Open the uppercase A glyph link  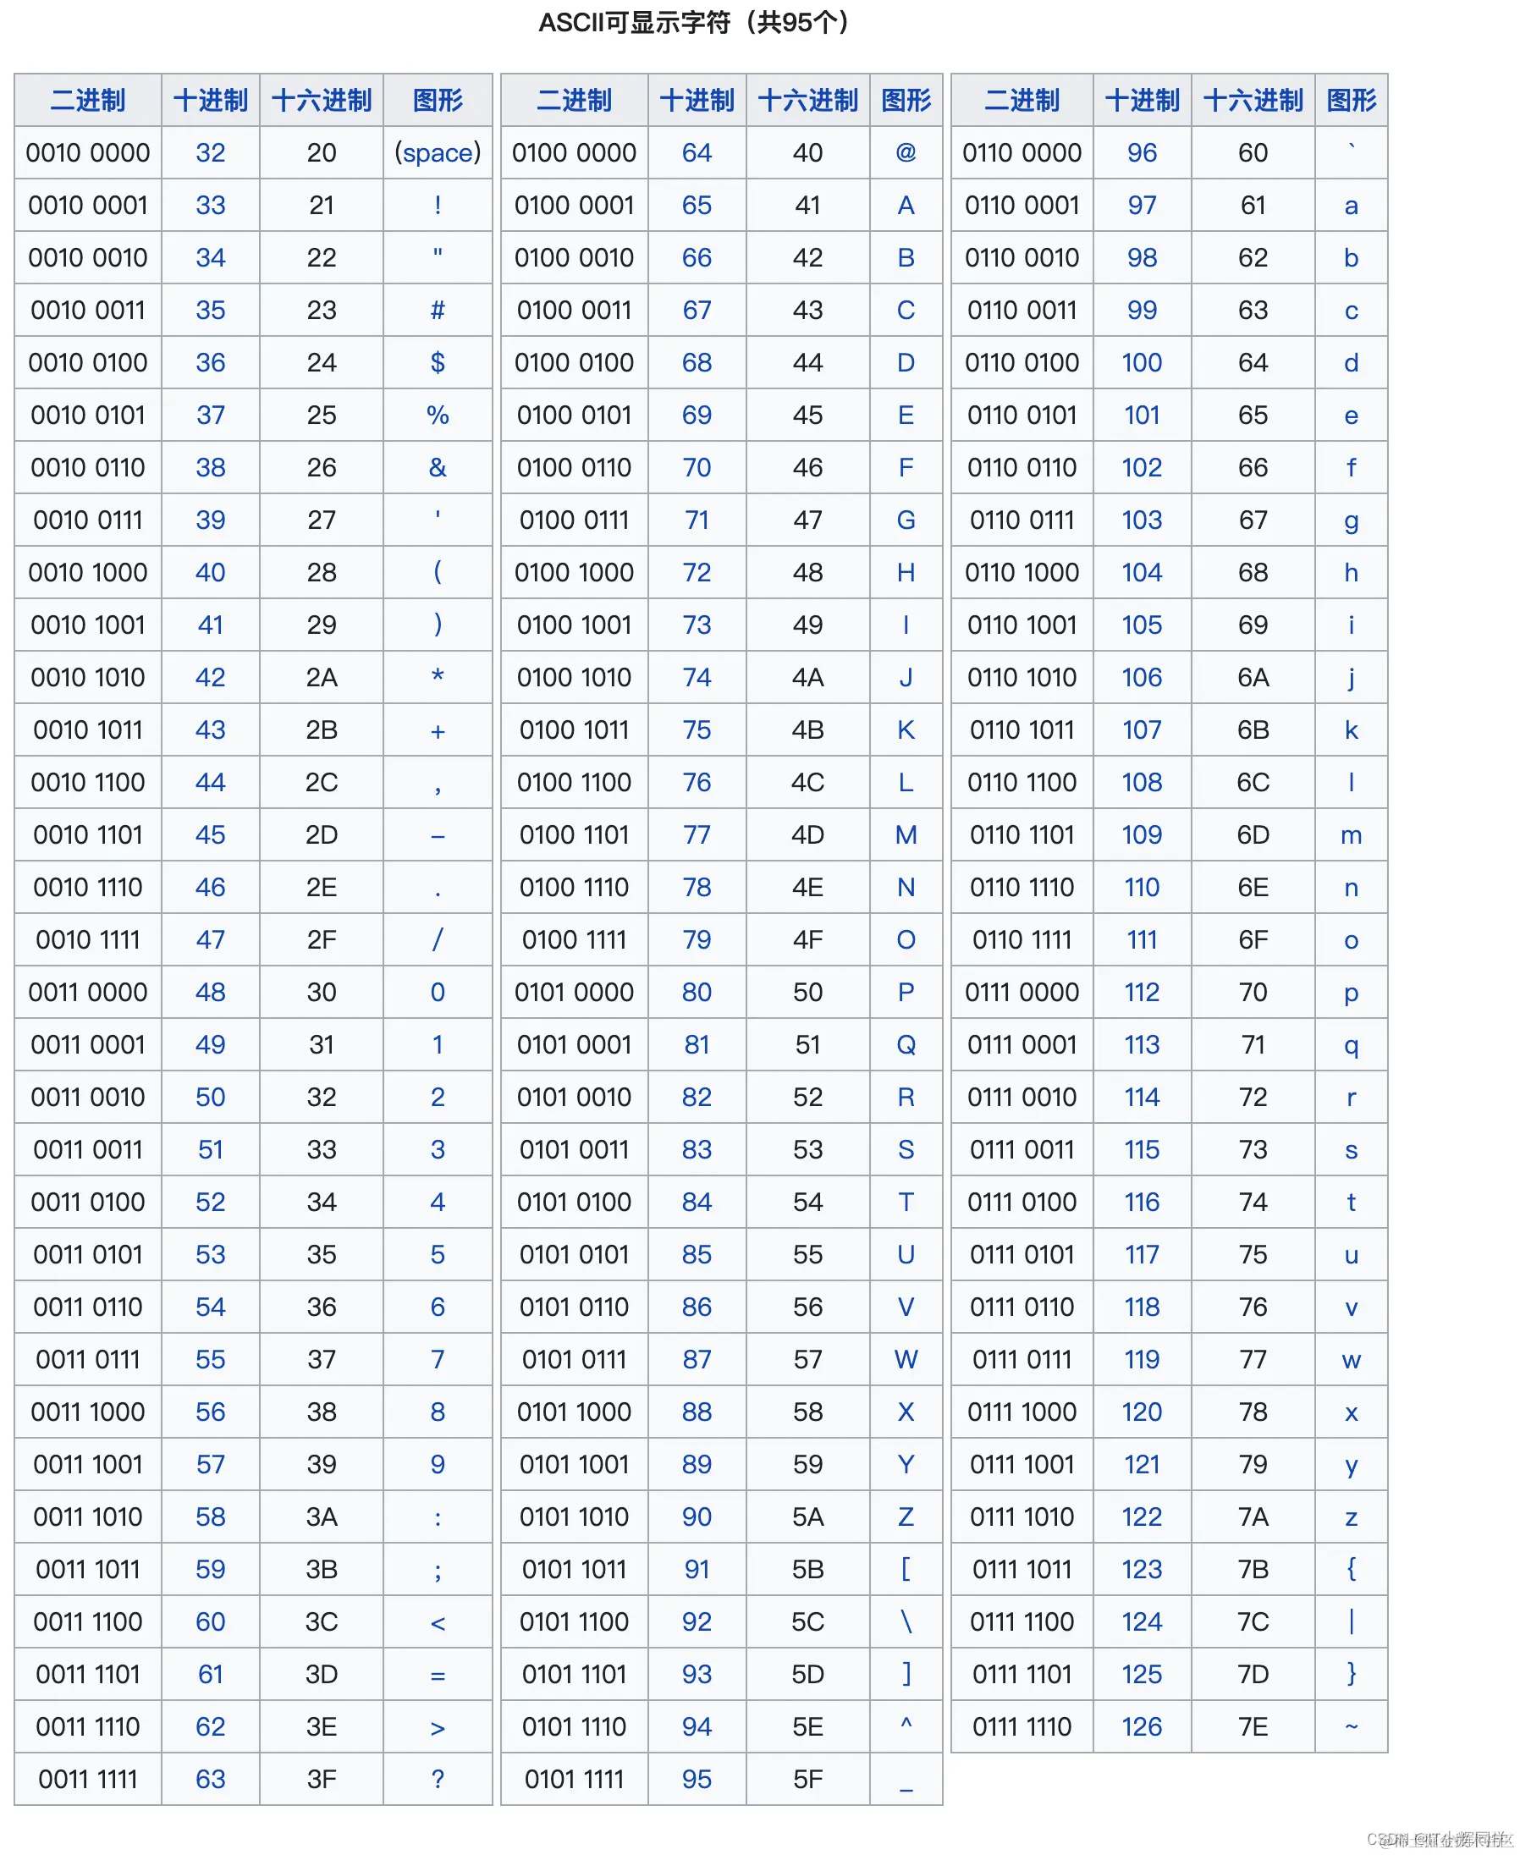(x=906, y=206)
